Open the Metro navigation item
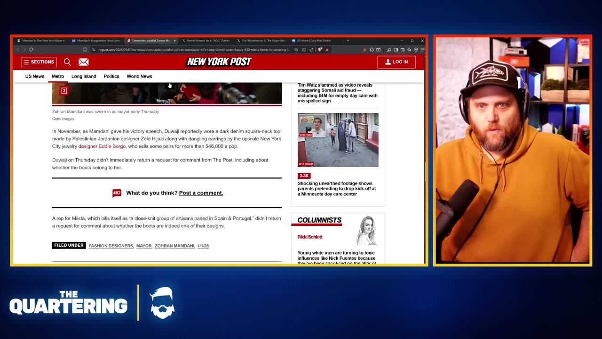Image resolution: width=602 pixels, height=339 pixels. pyautogui.click(x=58, y=76)
